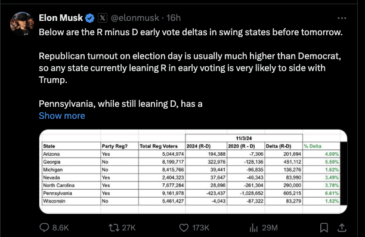Click the repost arrows icon

[x=114, y=227]
